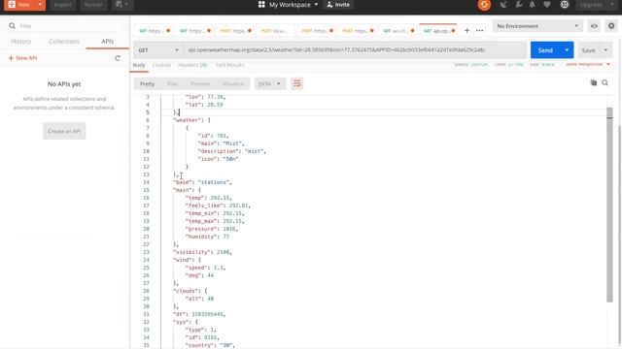Expand the Save dropdown arrow
622x349 pixels.
point(605,50)
